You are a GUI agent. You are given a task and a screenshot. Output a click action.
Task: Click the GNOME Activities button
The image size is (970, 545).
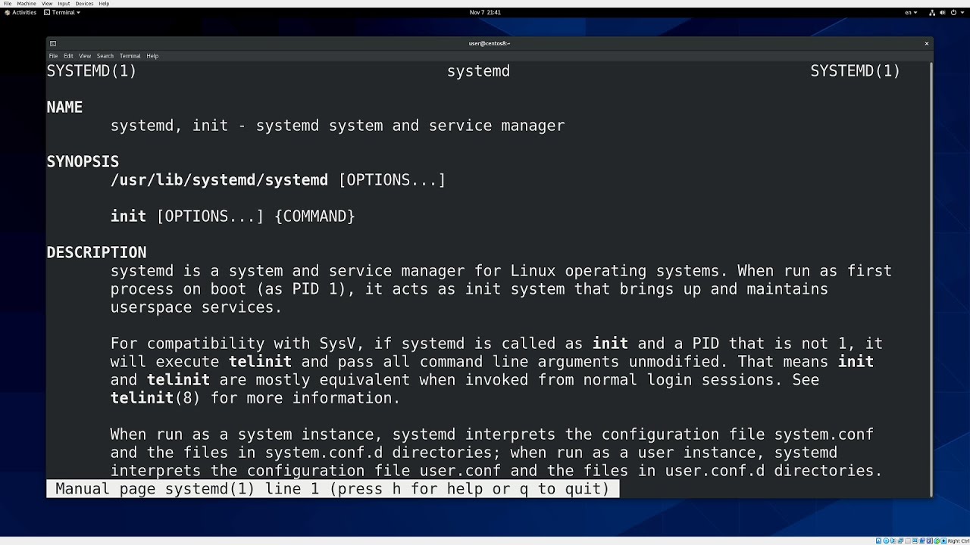click(x=20, y=12)
